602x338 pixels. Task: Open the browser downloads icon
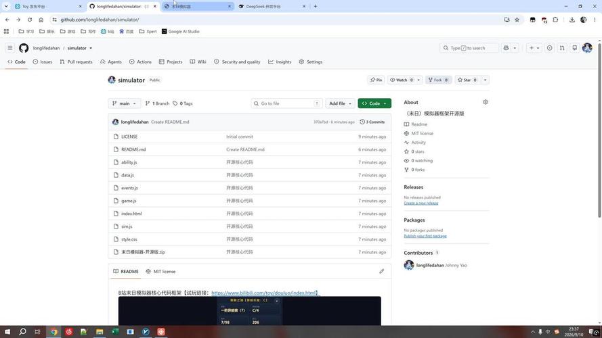point(572,20)
